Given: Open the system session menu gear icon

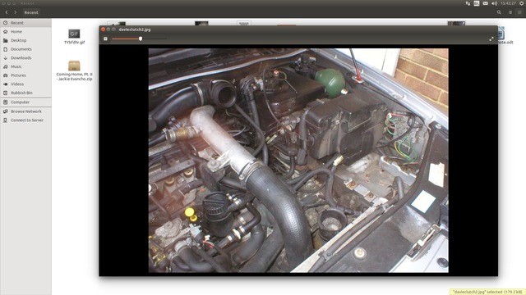Looking at the screenshot, I should point(522,3).
